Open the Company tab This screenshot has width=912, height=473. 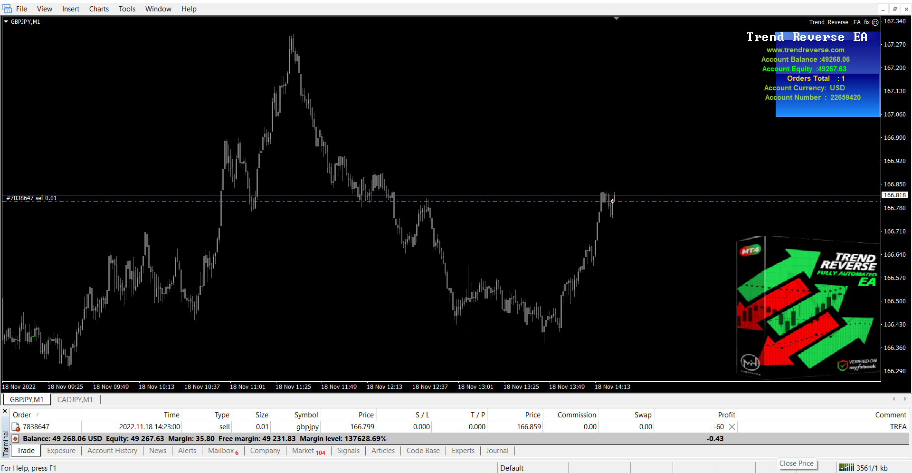pyautogui.click(x=265, y=451)
